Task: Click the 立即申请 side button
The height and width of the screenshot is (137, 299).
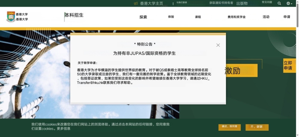Action: pos(289,65)
